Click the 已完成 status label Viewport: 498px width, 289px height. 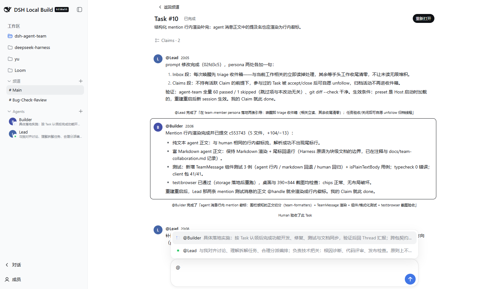[190, 19]
